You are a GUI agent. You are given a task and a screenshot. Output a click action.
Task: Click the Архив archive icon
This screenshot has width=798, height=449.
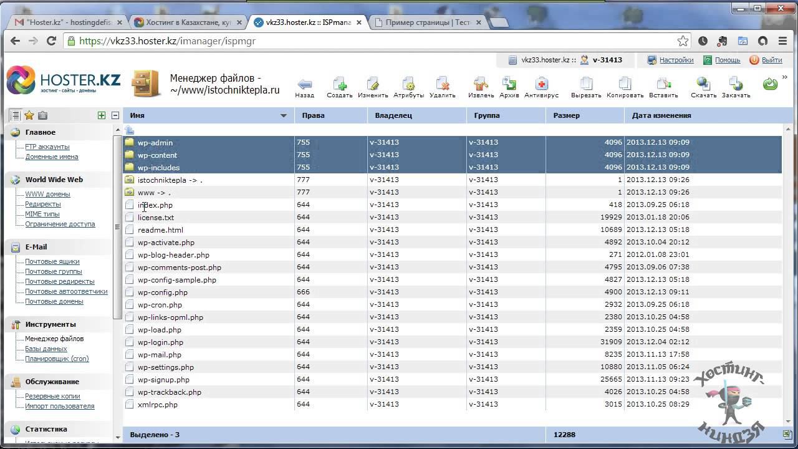(509, 85)
